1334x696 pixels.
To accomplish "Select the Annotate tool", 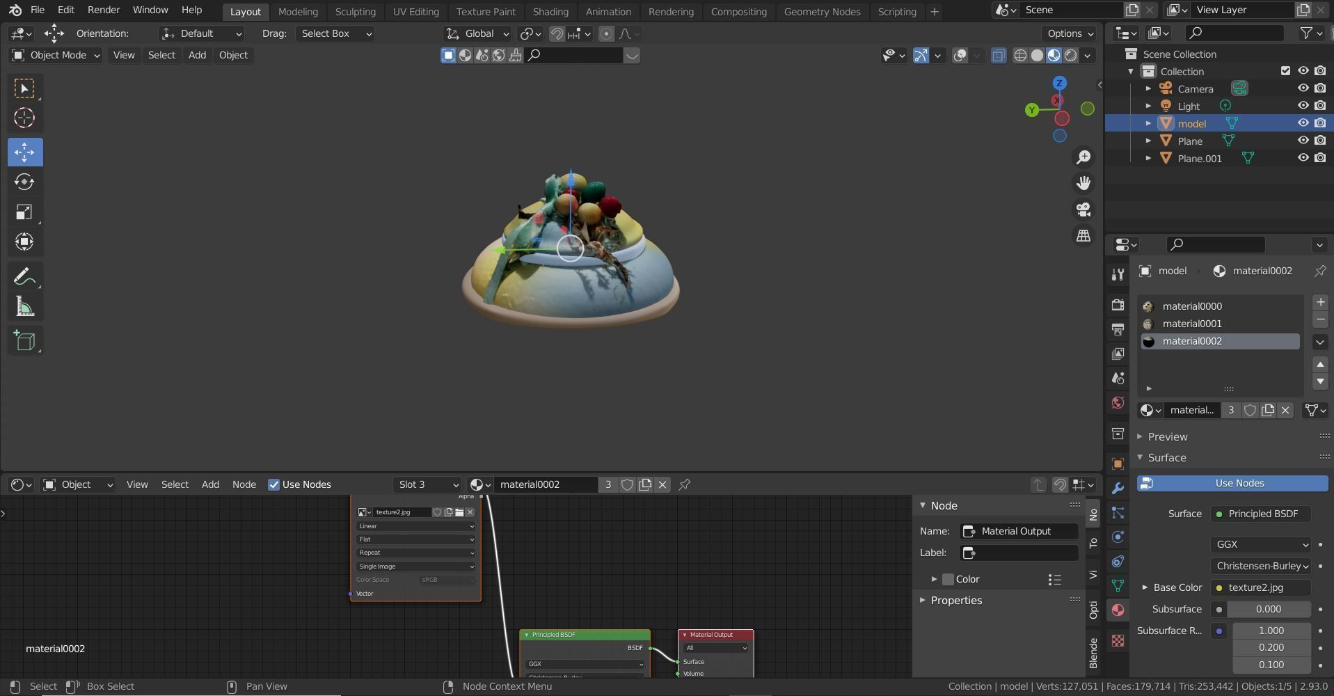I will coord(24,277).
